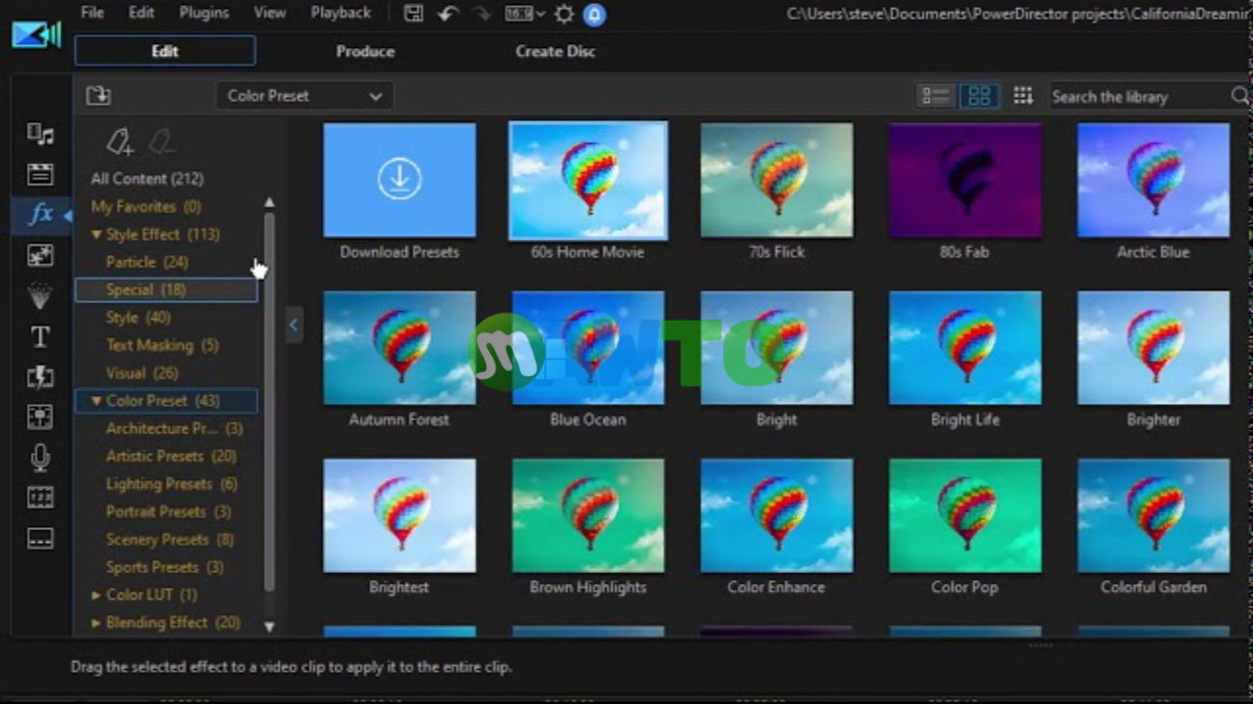
Task: Collapse the Color Preset tree group
Action: coord(96,401)
